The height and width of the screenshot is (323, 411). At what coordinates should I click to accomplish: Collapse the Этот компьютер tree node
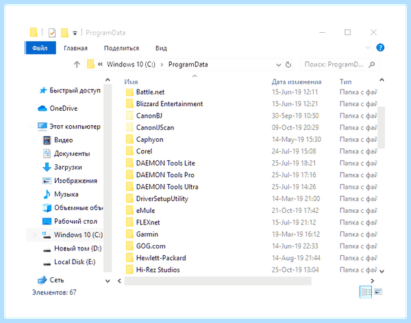click(30, 127)
